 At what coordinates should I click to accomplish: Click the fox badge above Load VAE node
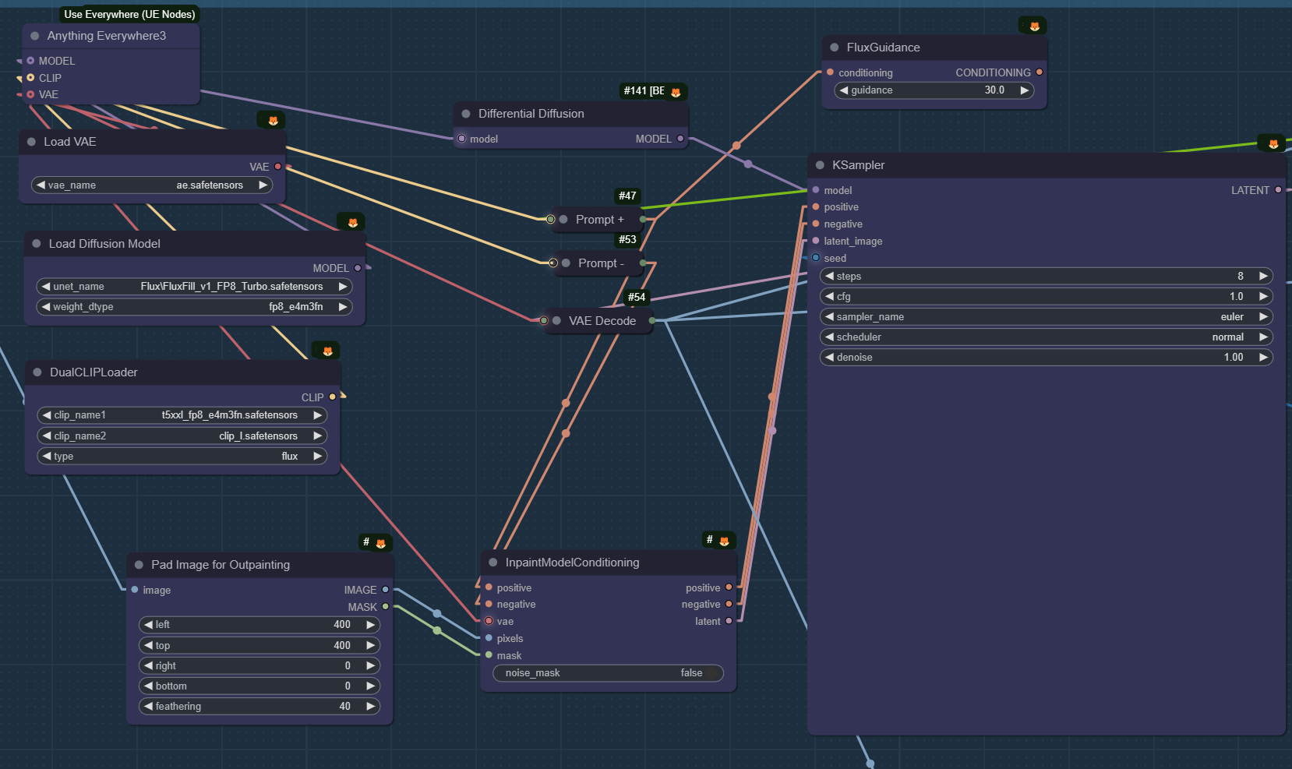(273, 121)
